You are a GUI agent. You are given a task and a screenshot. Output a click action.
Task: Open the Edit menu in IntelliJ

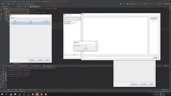click(x=7, y=1)
